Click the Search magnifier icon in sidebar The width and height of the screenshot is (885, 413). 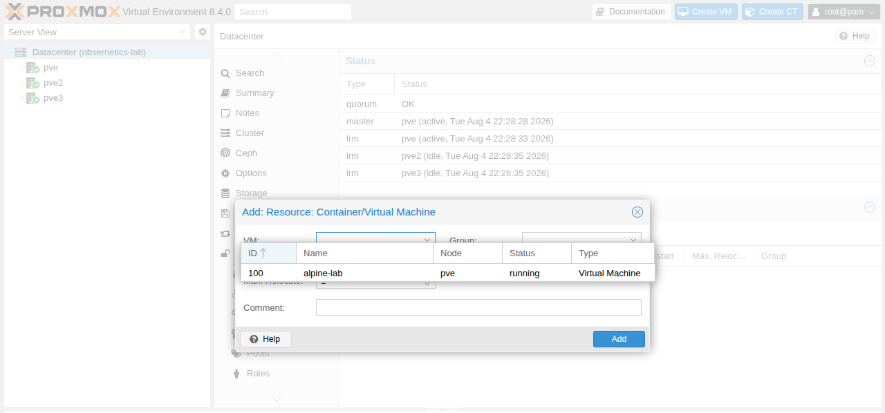(225, 73)
